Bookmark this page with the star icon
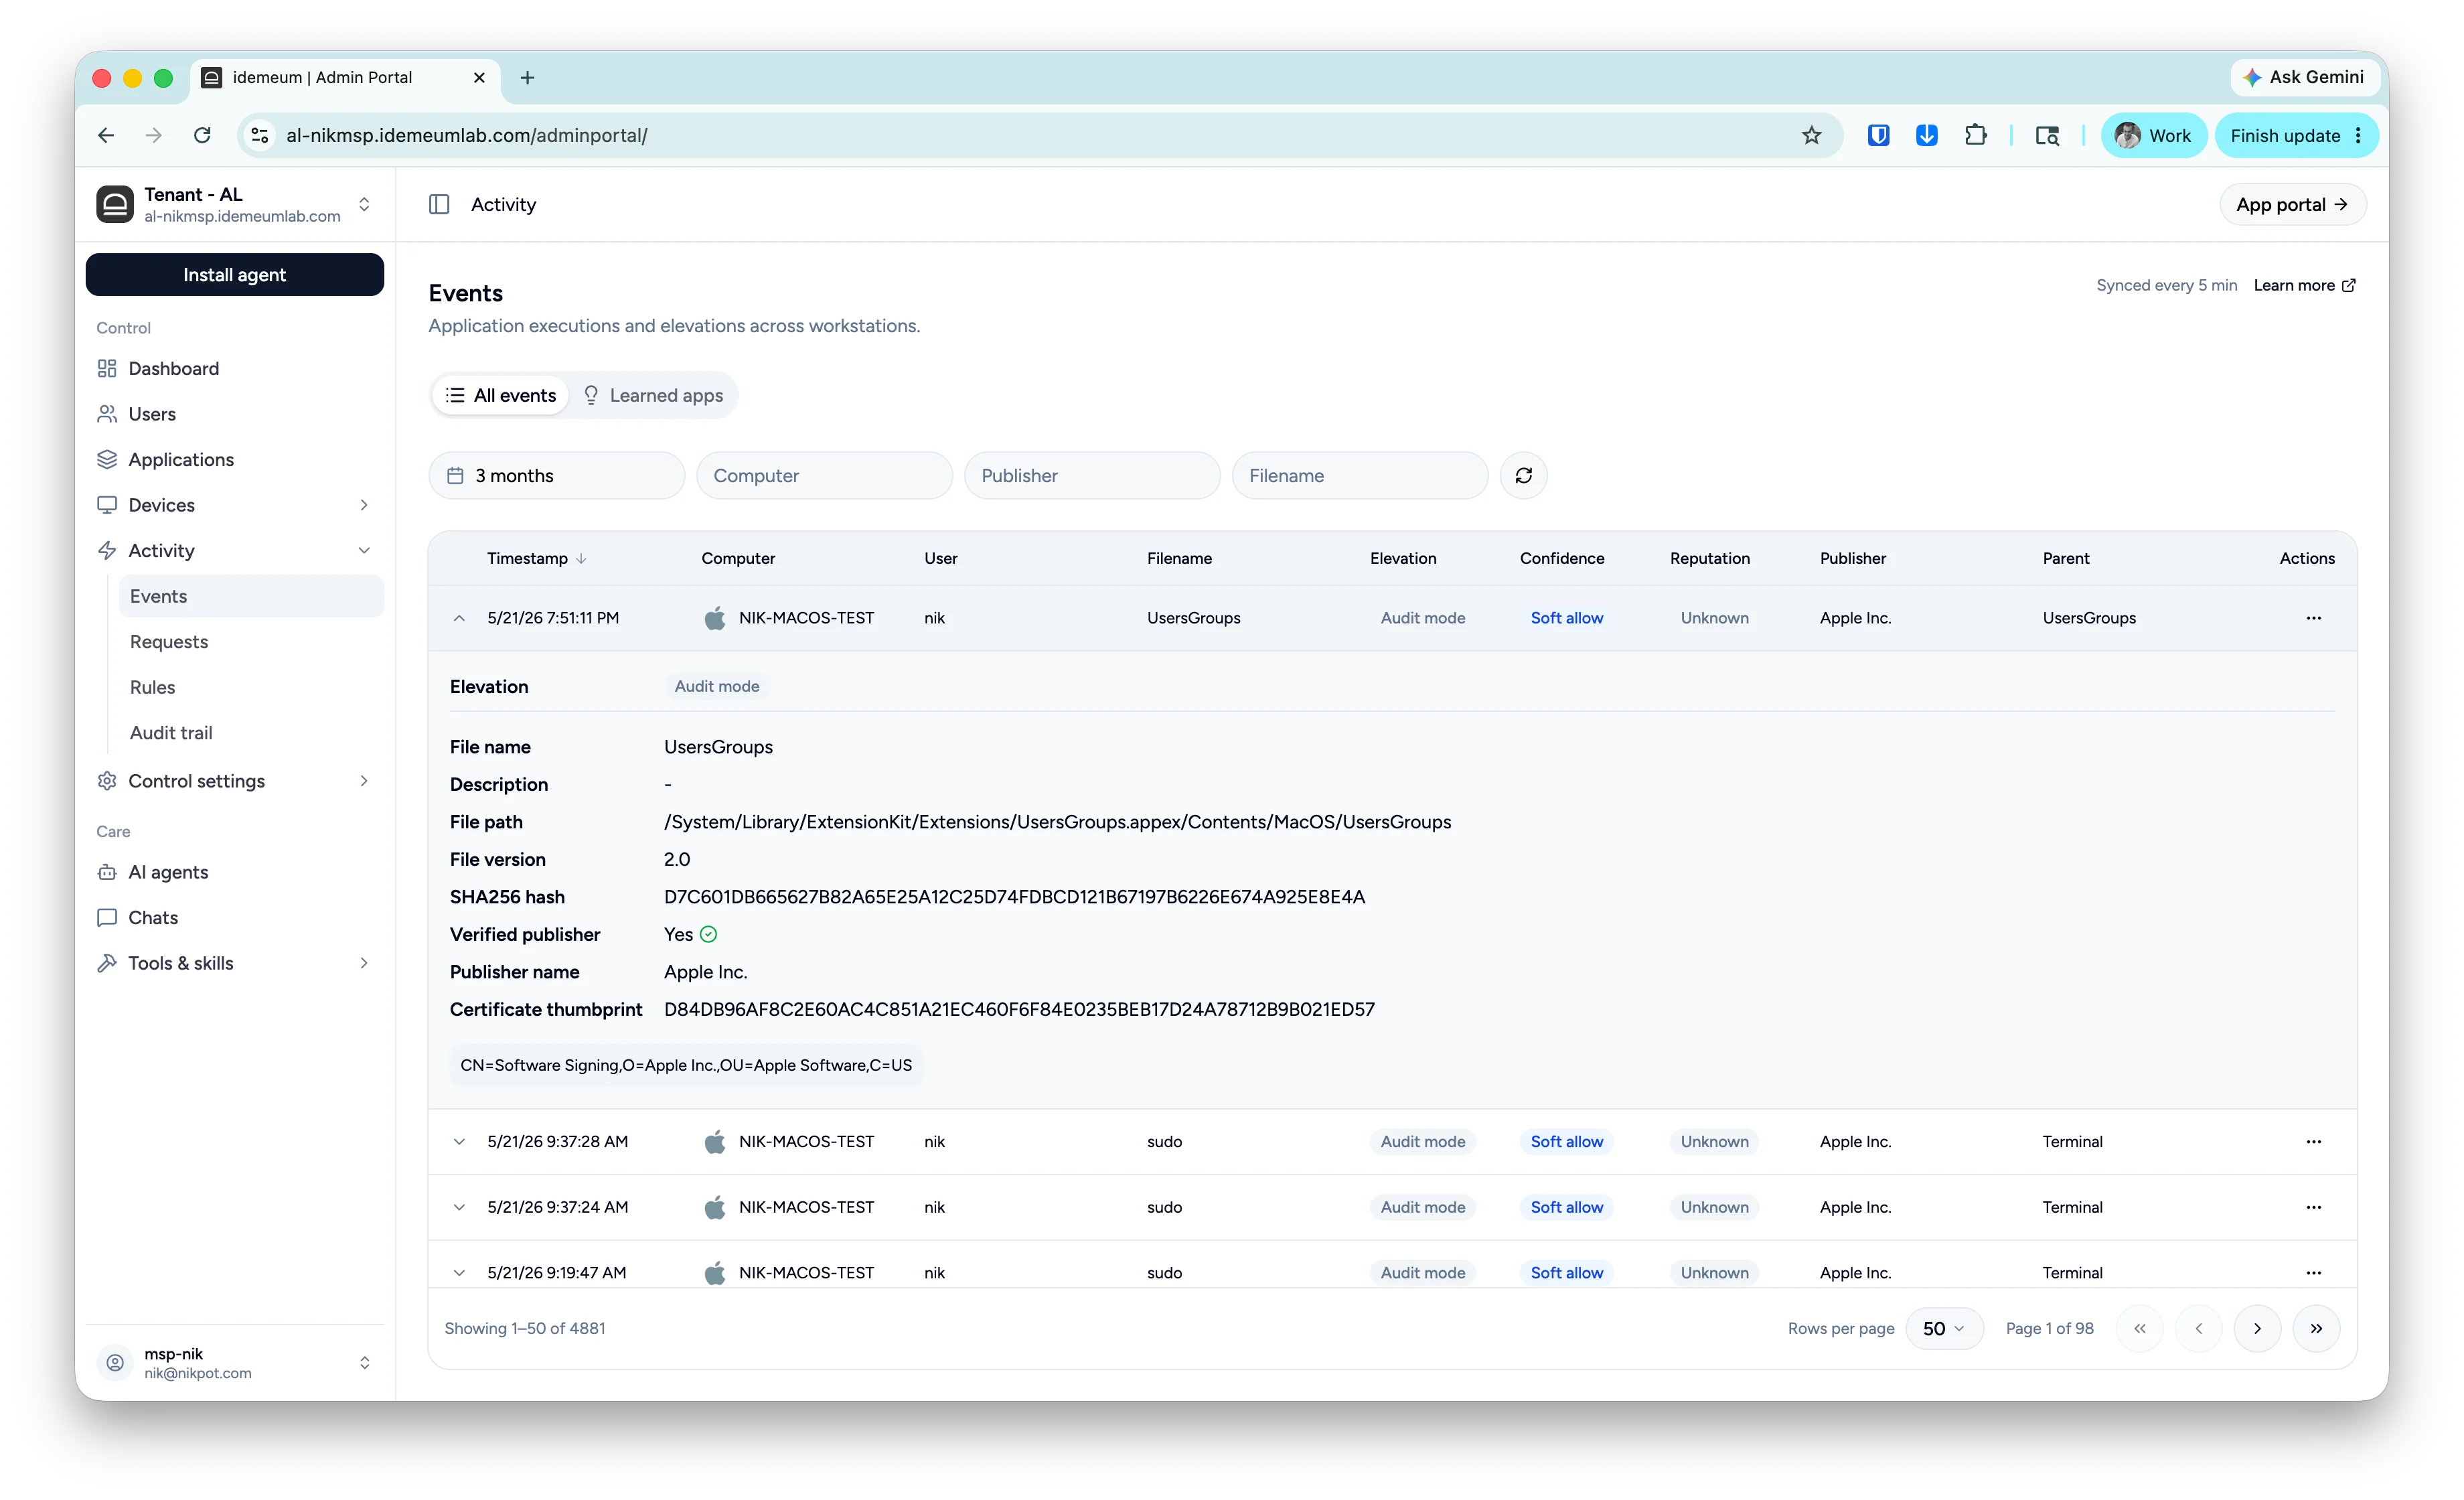This screenshot has height=1500, width=2464. click(x=1811, y=135)
